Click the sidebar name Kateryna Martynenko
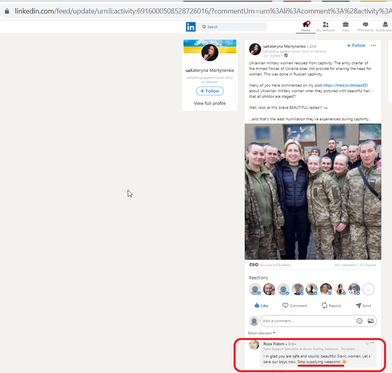Image resolution: width=392 pixels, height=373 pixels. click(210, 70)
